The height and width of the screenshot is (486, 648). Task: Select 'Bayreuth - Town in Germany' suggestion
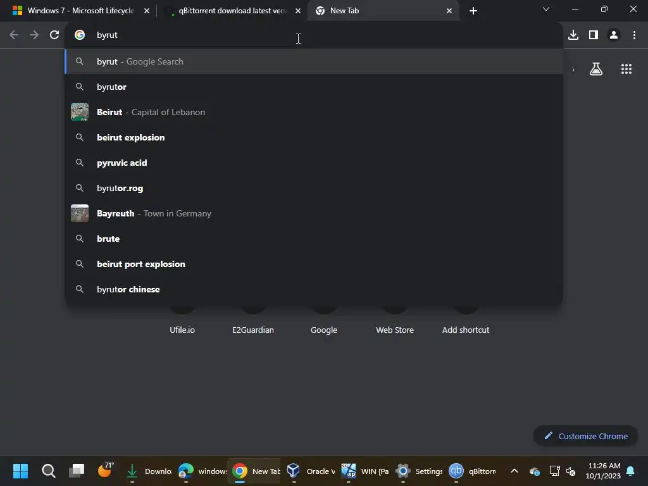[314, 213]
